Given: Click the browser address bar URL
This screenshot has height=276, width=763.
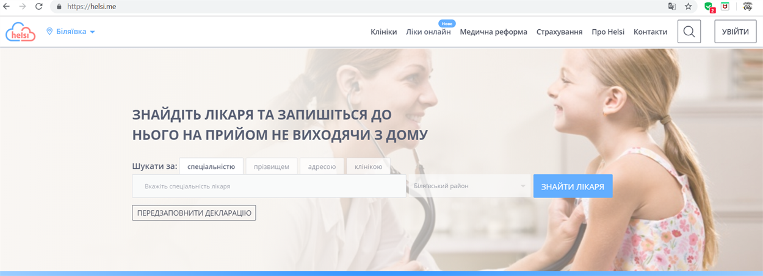Looking at the screenshot, I should [92, 7].
